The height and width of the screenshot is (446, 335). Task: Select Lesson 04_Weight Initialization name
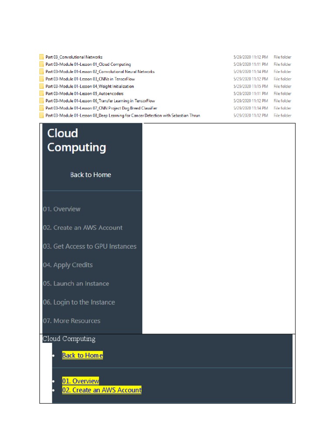[x=89, y=86]
